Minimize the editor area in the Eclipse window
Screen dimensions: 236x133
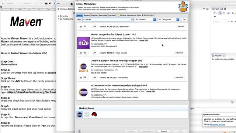(204, 8)
